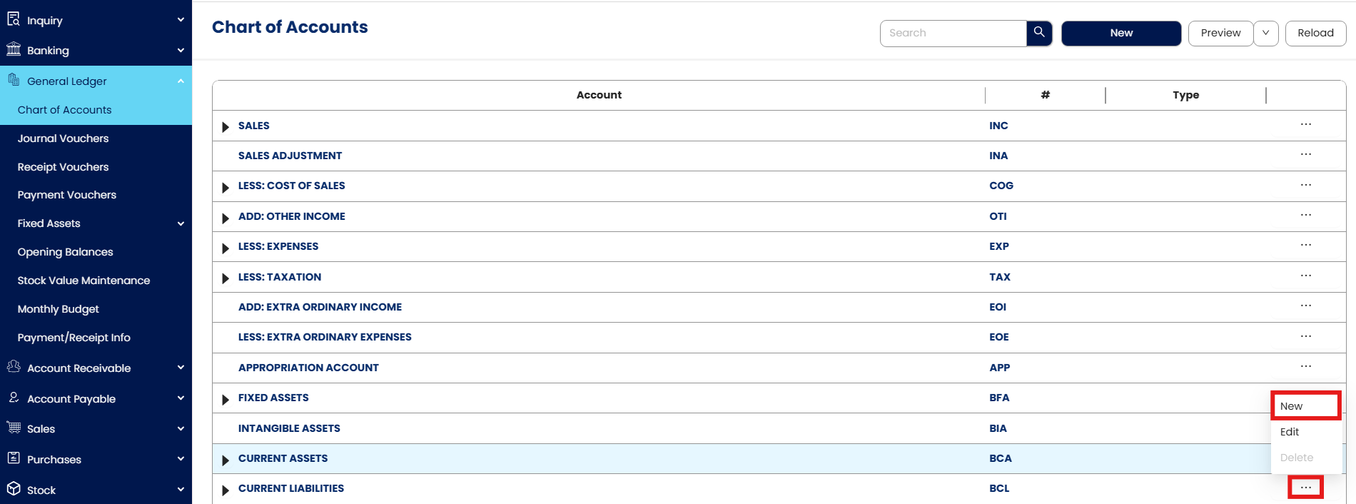Collapse the General Ledger menu chevron

(x=181, y=81)
